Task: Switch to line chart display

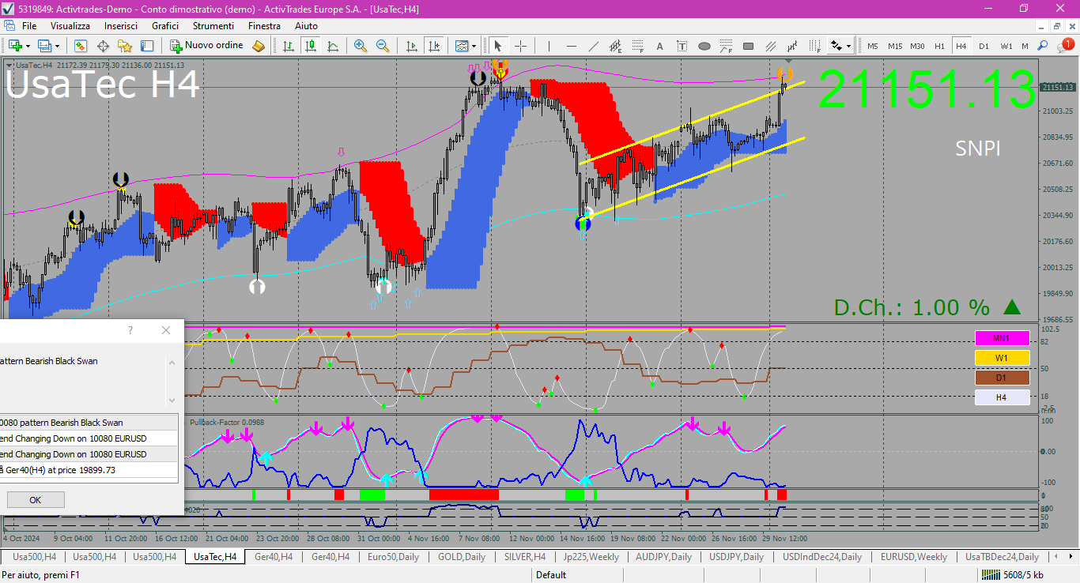Action: pyautogui.click(x=333, y=46)
